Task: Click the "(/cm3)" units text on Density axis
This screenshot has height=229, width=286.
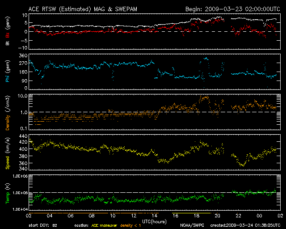Action: point(8,104)
